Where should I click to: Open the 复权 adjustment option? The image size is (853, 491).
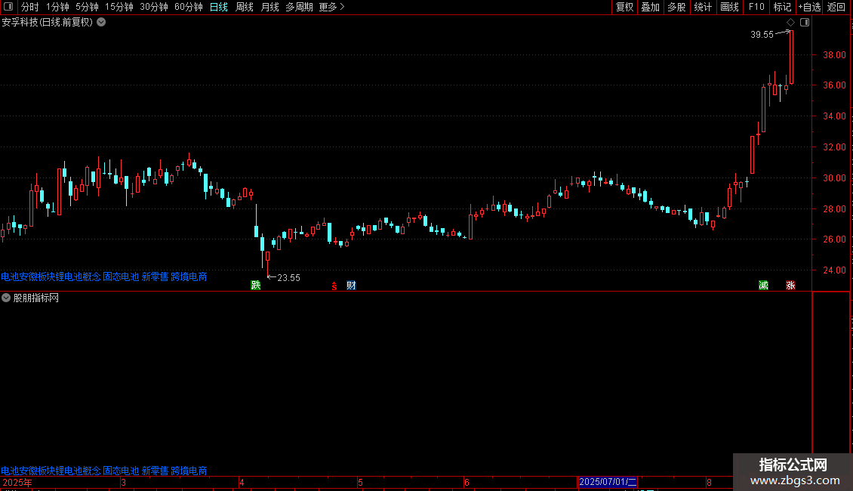point(624,7)
